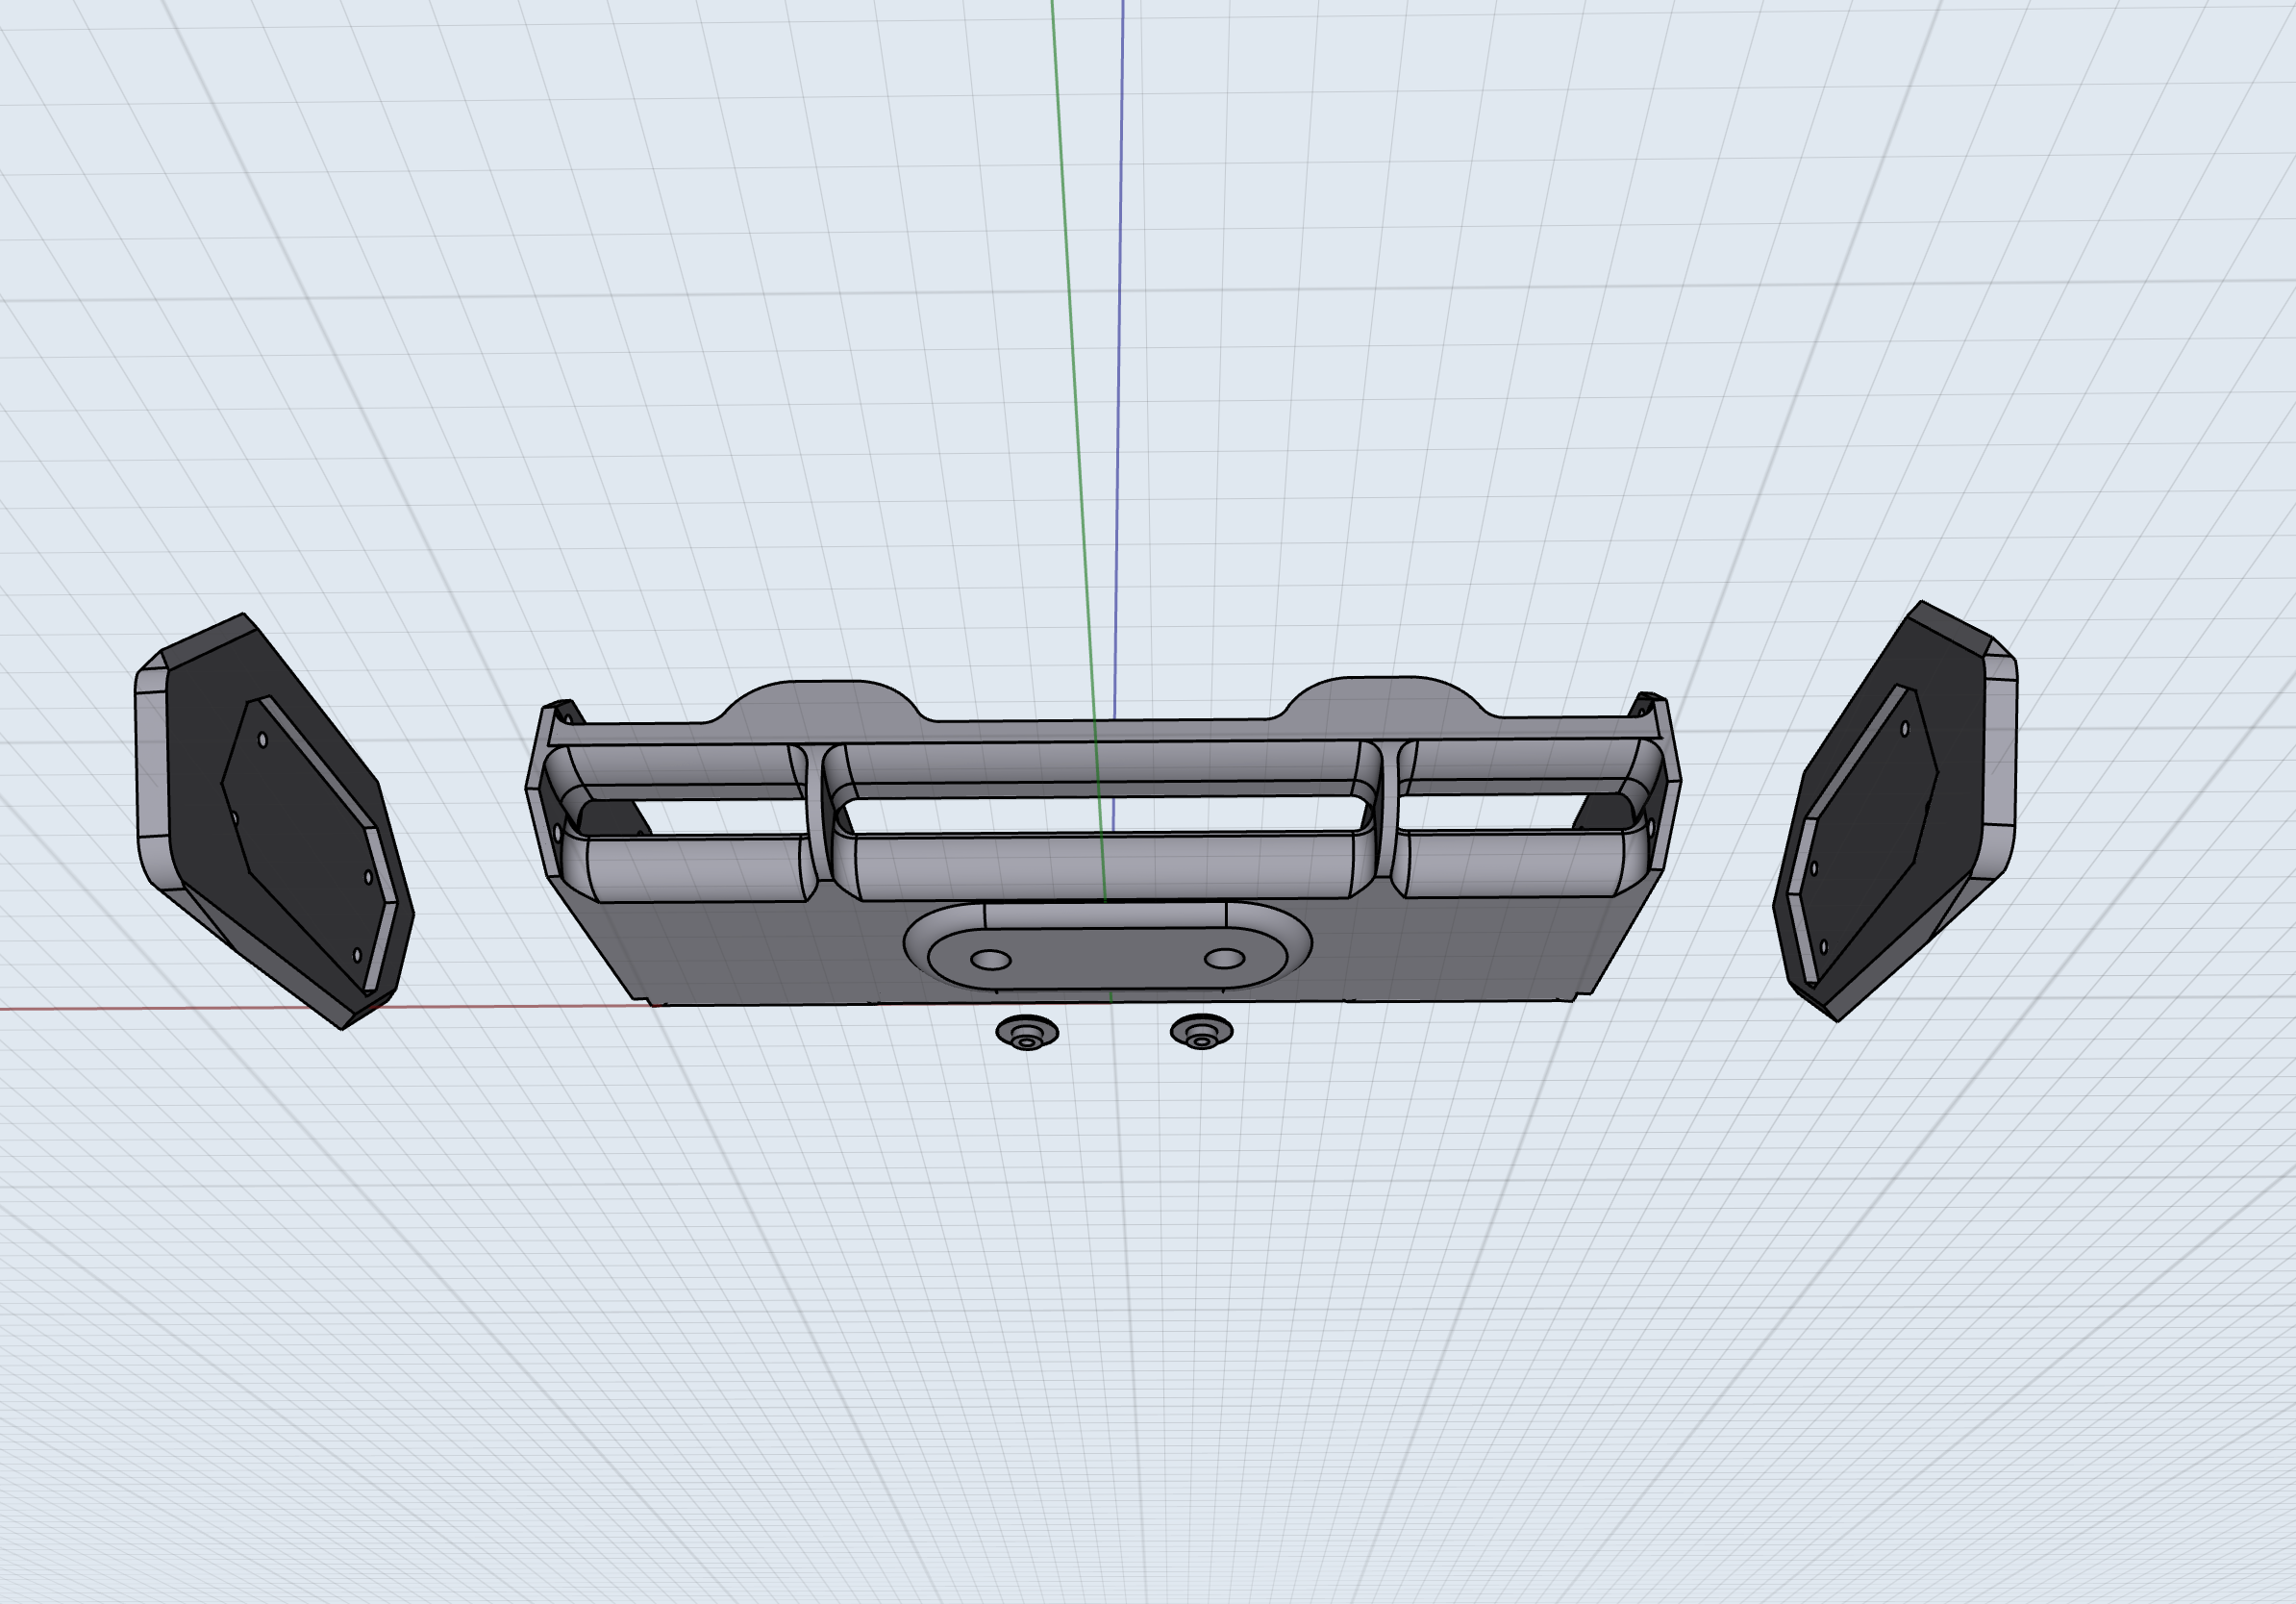Click the center lower rounded bar of the bumper
Viewport: 2296px width, 1604px height.
1105,866
